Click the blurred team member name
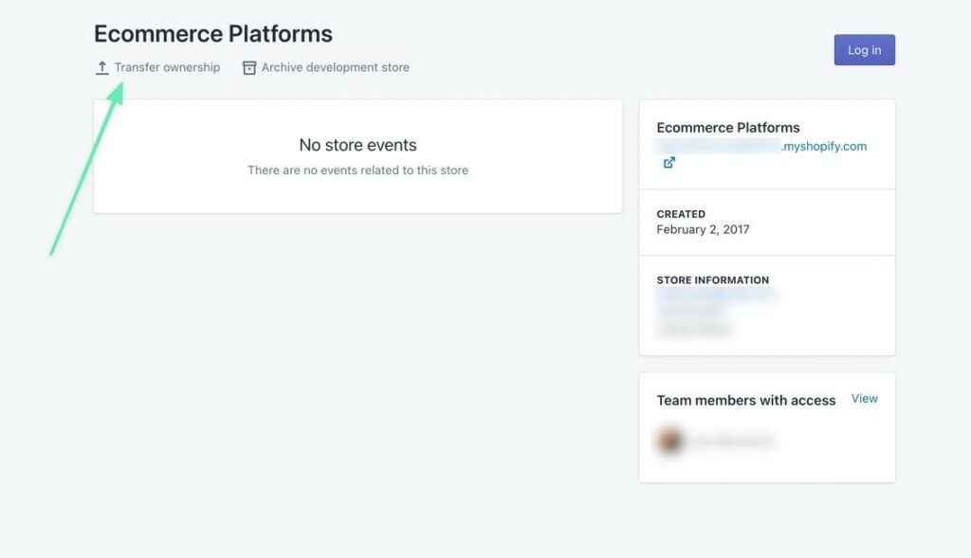971x558 pixels. click(x=731, y=441)
